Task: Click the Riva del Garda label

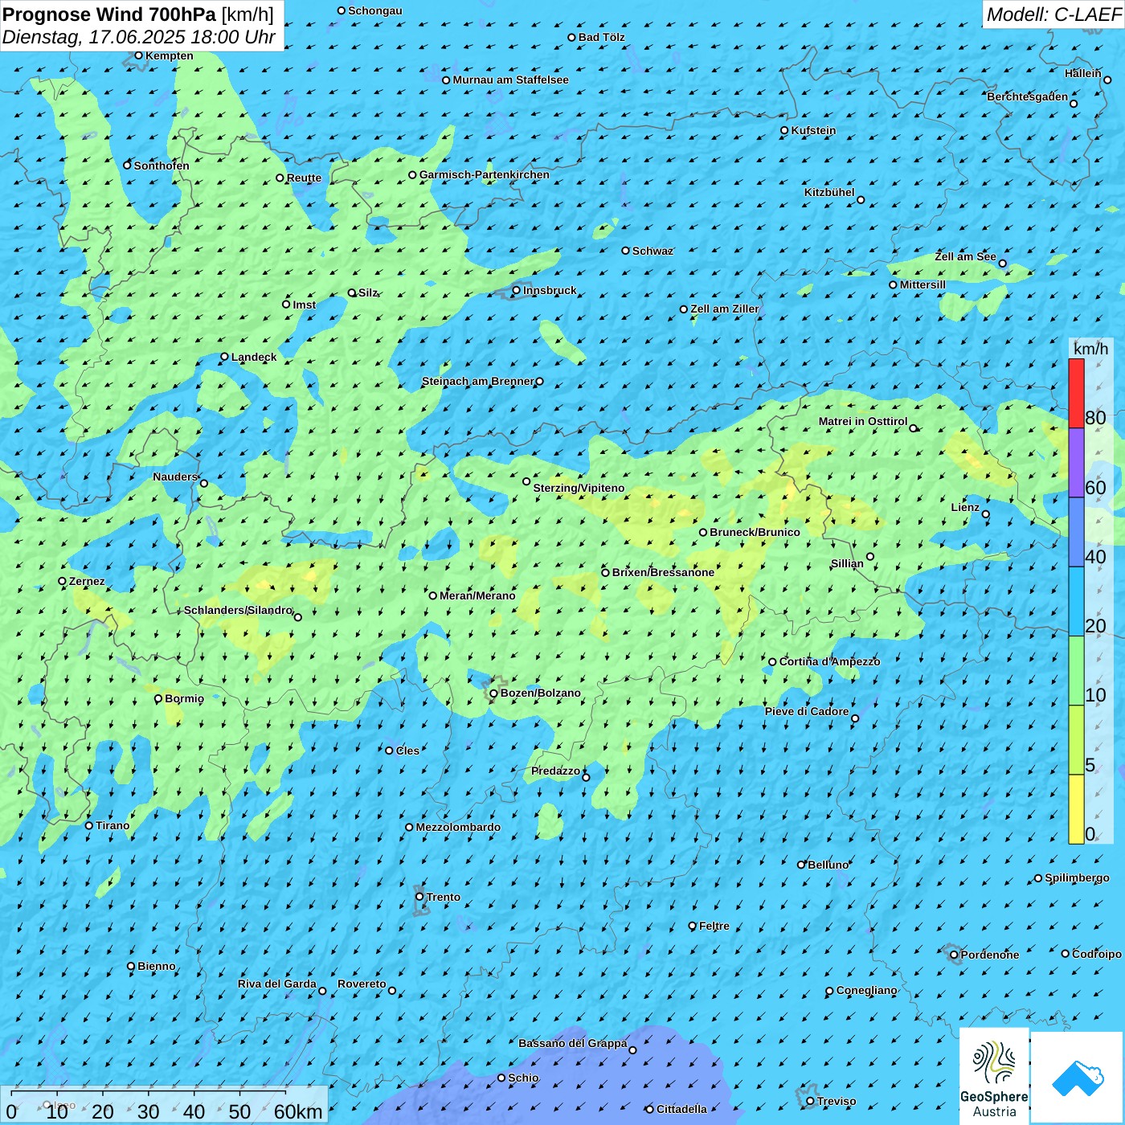Action: tap(276, 984)
